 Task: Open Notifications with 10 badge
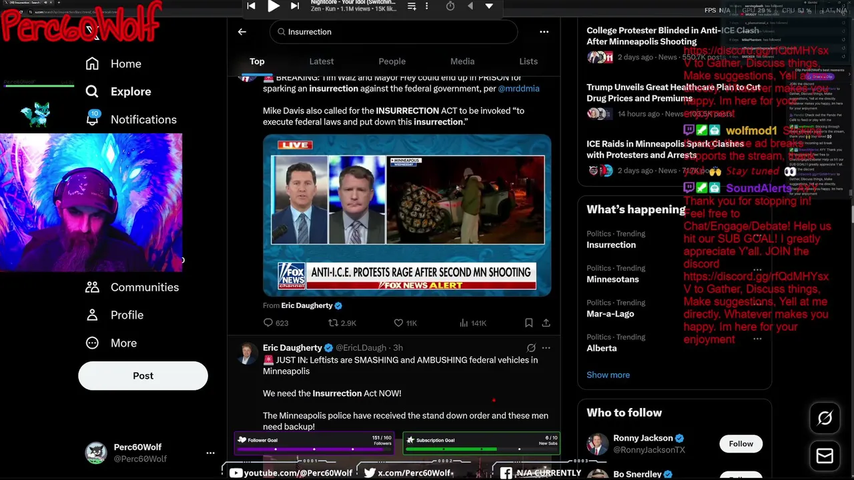click(x=131, y=119)
